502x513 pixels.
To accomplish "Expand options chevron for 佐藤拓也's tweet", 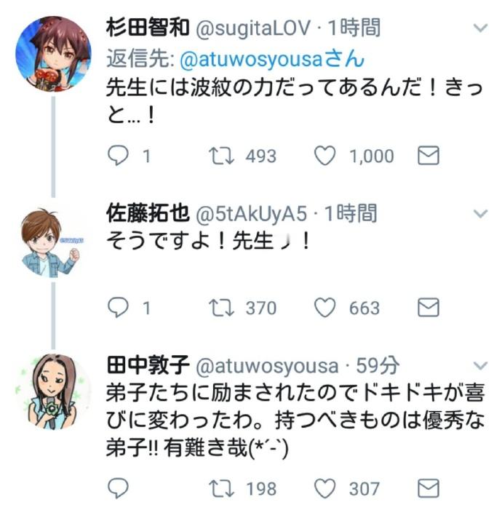I will tap(480, 214).
